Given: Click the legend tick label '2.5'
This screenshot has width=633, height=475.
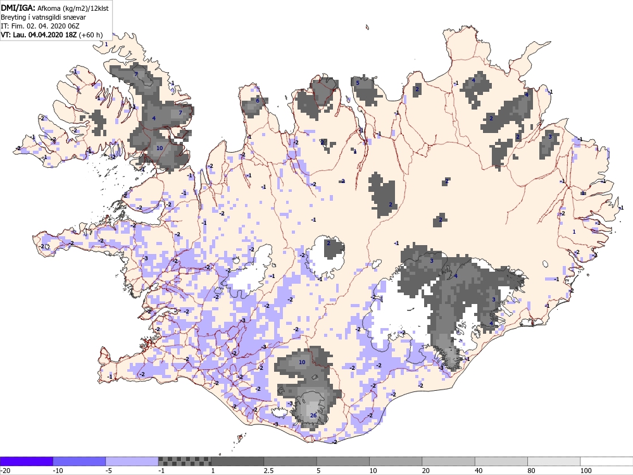Looking at the screenshot, I should (x=268, y=471).
